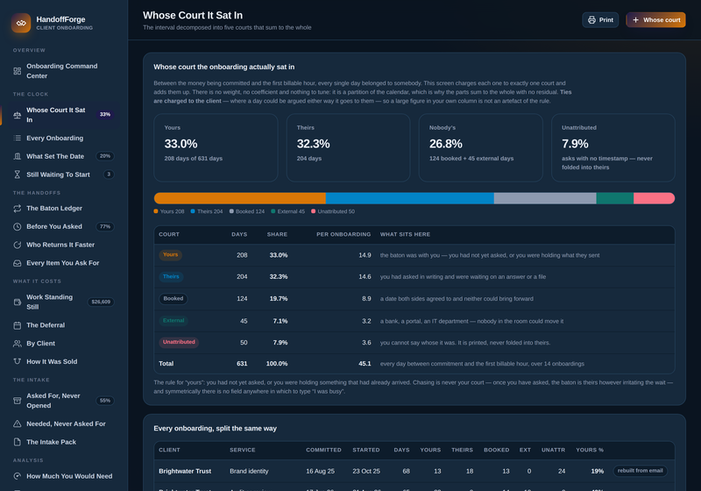Click the YOURS % column header
The image size is (701, 491).
[x=589, y=450]
